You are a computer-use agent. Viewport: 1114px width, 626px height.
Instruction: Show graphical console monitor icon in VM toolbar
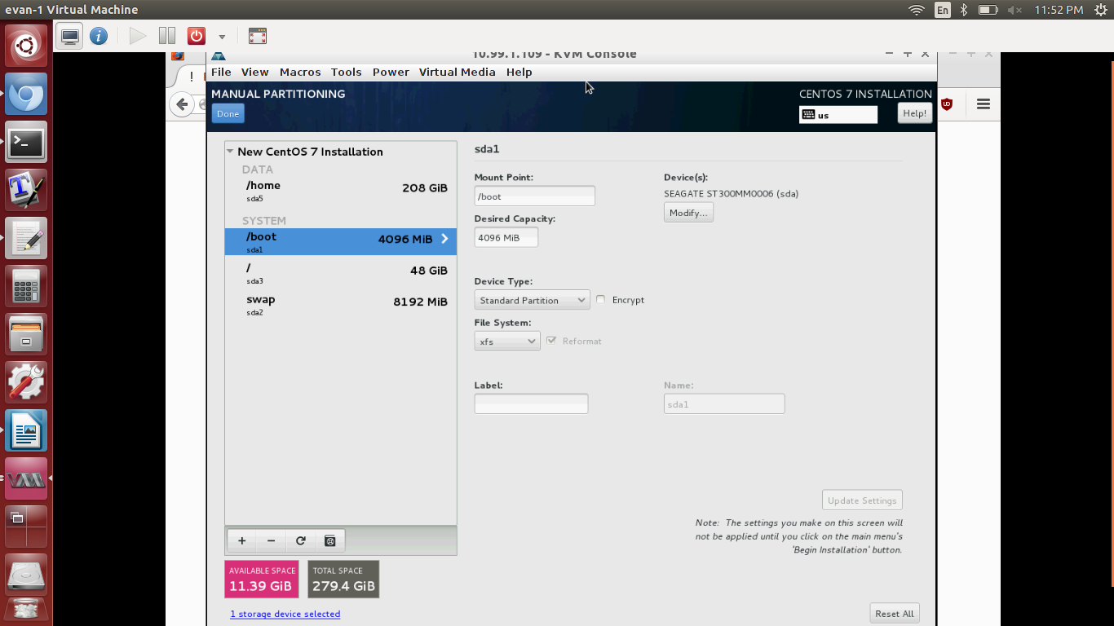(x=70, y=37)
